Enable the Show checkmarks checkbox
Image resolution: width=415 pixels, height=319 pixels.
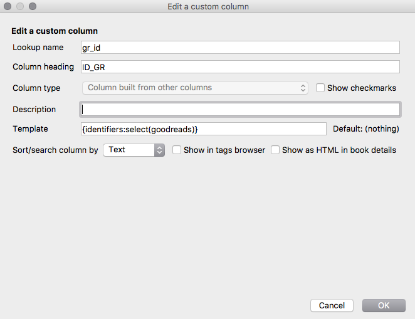coord(320,88)
